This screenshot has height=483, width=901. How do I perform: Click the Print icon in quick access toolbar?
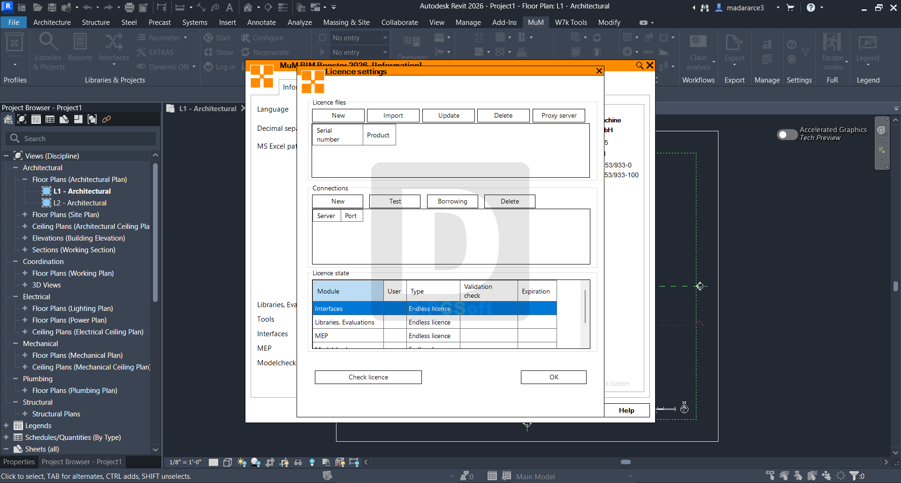pyautogui.click(x=130, y=8)
